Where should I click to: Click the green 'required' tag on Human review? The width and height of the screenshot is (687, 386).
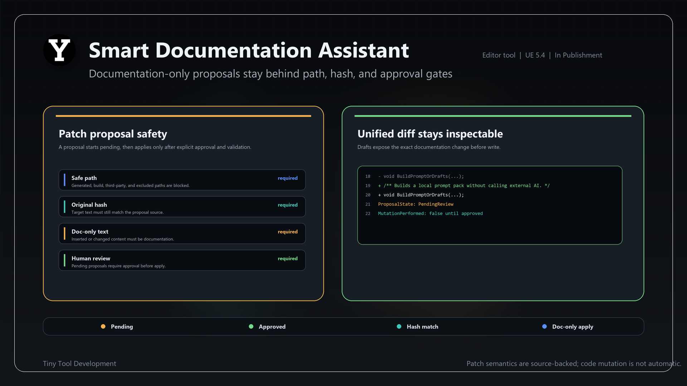point(288,258)
